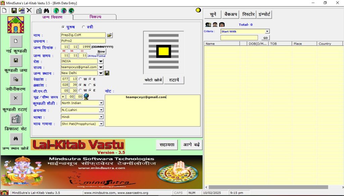This screenshot has width=344, height=196.
Task: Open the country (देश) INDIA dropdown
Action: 101,61
